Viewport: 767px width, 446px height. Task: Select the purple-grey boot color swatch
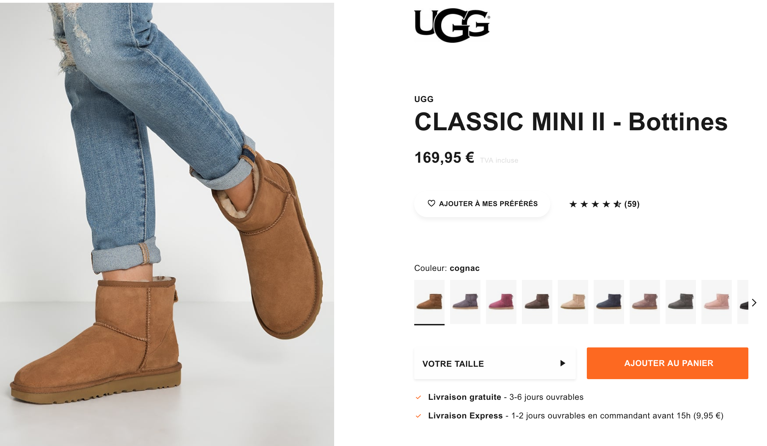[x=465, y=302]
